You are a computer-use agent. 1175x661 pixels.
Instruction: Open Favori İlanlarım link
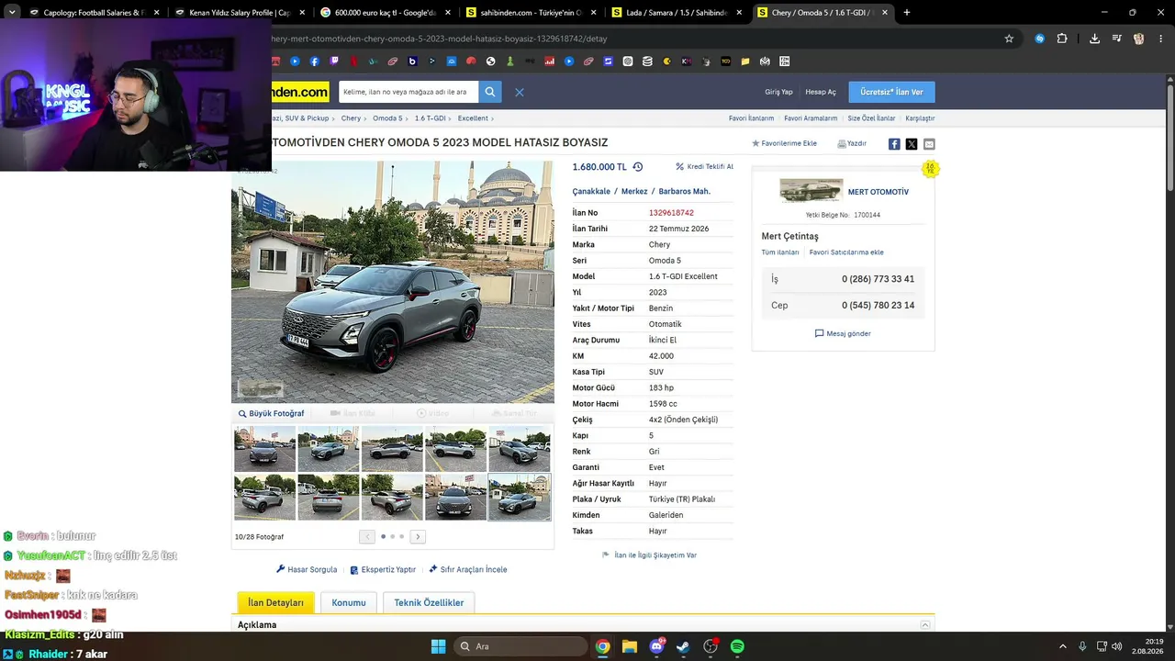pos(751,118)
